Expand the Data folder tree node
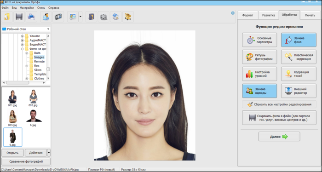The height and width of the screenshot is (172, 322). pos(27,53)
